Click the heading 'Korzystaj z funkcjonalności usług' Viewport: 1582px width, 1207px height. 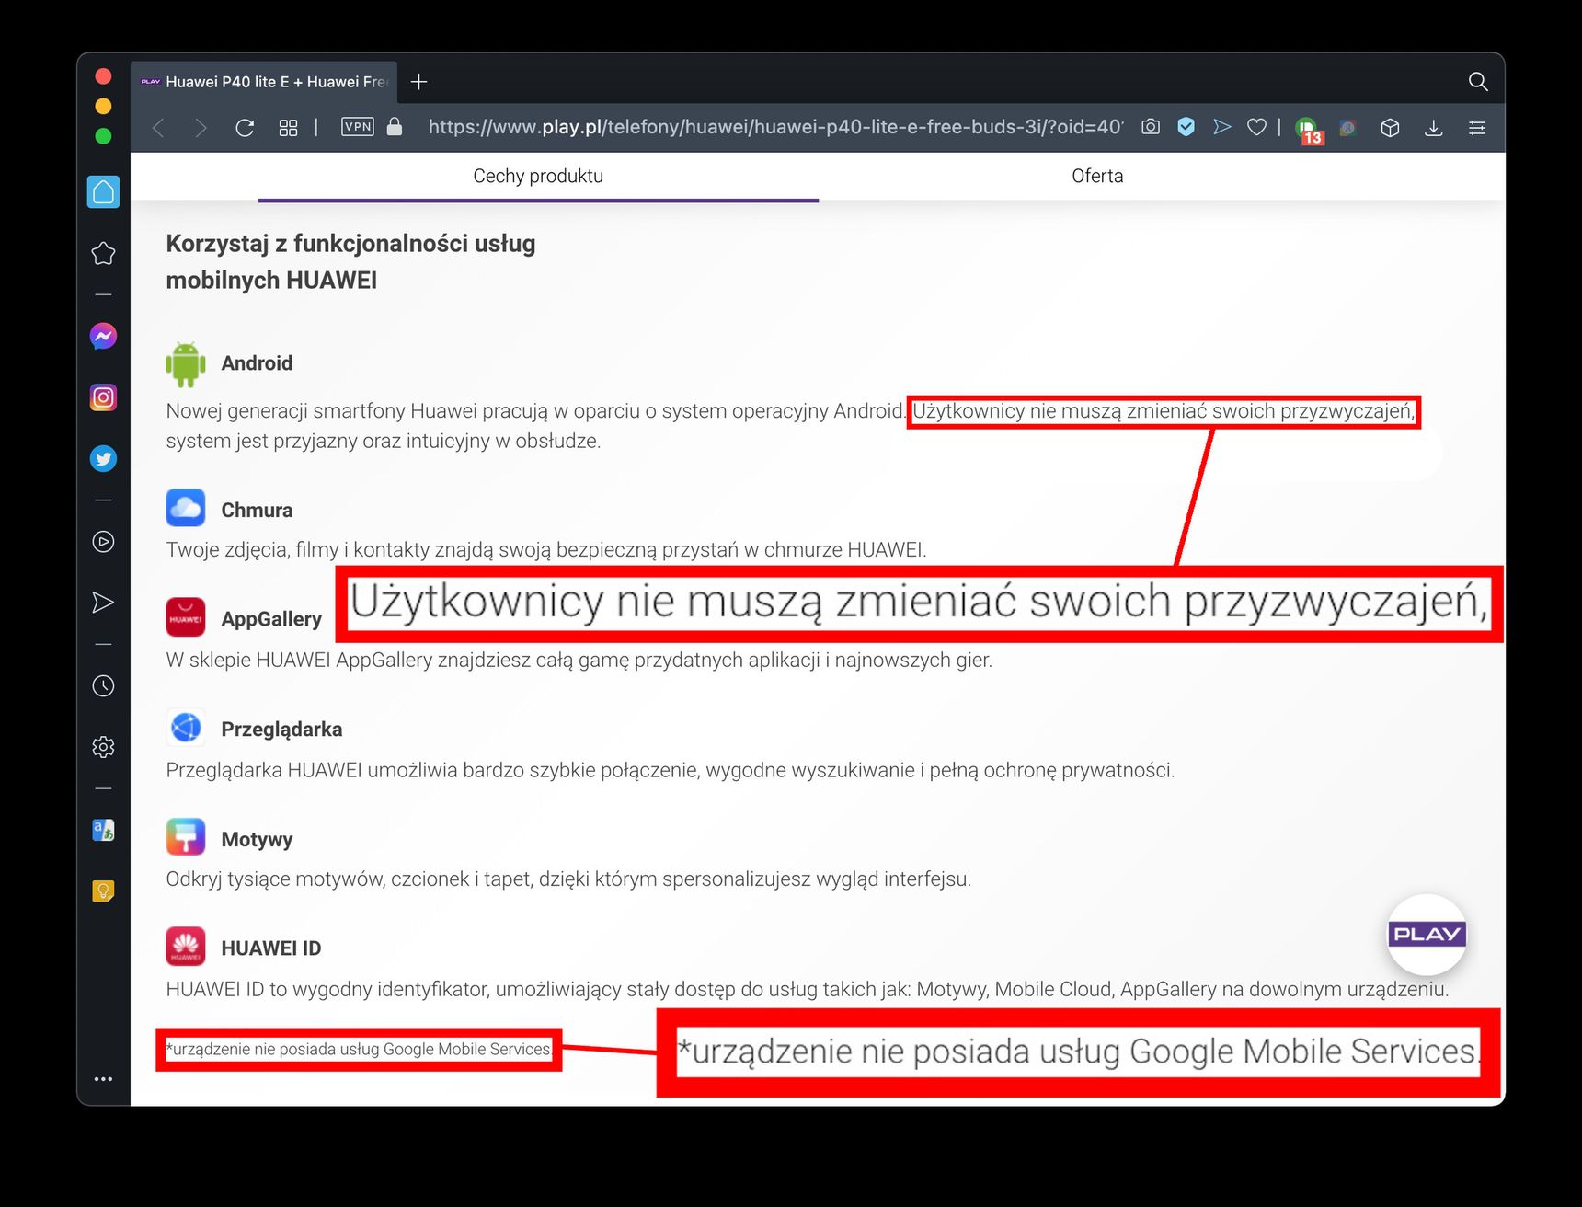pyautogui.click(x=350, y=244)
